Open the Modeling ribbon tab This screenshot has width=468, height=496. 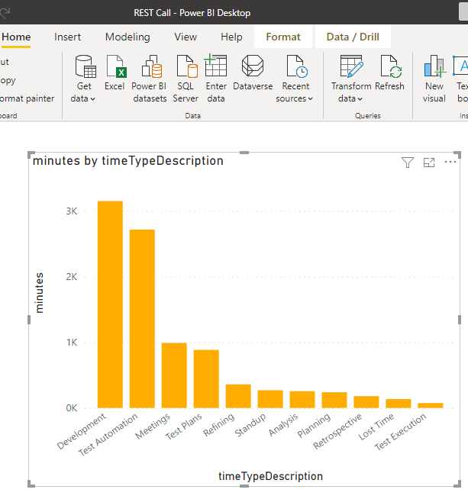tap(127, 37)
